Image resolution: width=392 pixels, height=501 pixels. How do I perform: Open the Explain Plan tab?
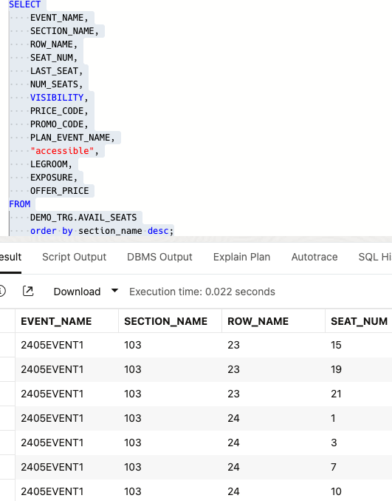(x=241, y=257)
